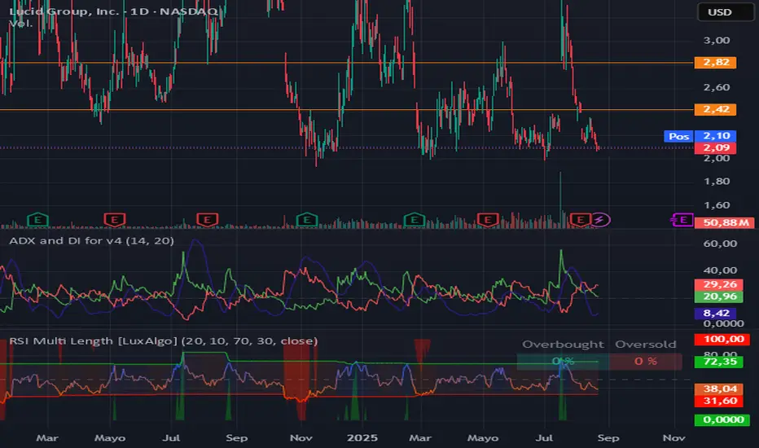Click the red 0 % Oversold cell

645,362
